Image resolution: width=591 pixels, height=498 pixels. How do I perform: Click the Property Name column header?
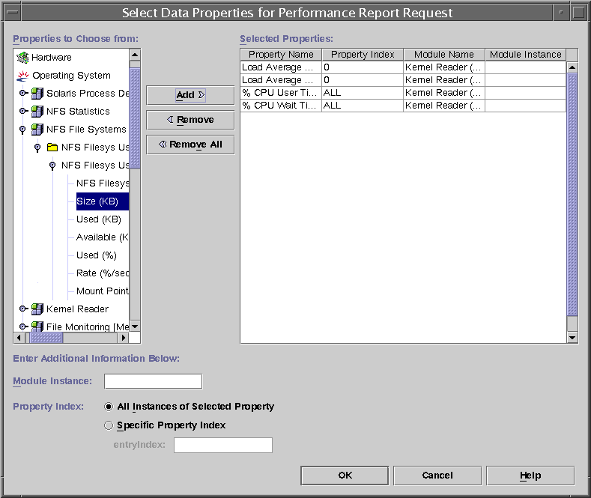pyautogui.click(x=281, y=55)
